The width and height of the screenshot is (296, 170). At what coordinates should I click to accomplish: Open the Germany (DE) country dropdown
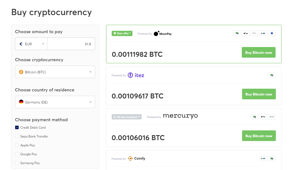click(55, 102)
